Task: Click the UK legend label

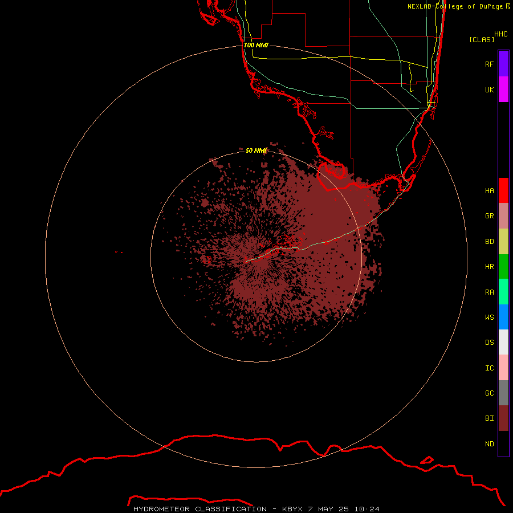Action: [x=489, y=89]
